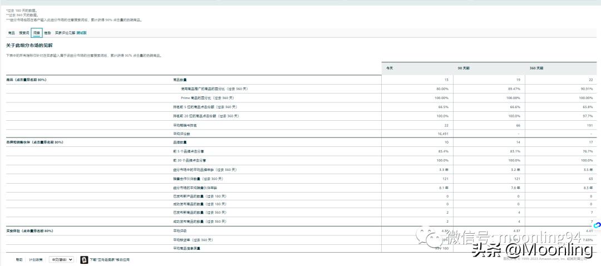The image size is (601, 266).
Task: Click the 排名前 5 位的商品点击份额 label
Action: [206, 107]
